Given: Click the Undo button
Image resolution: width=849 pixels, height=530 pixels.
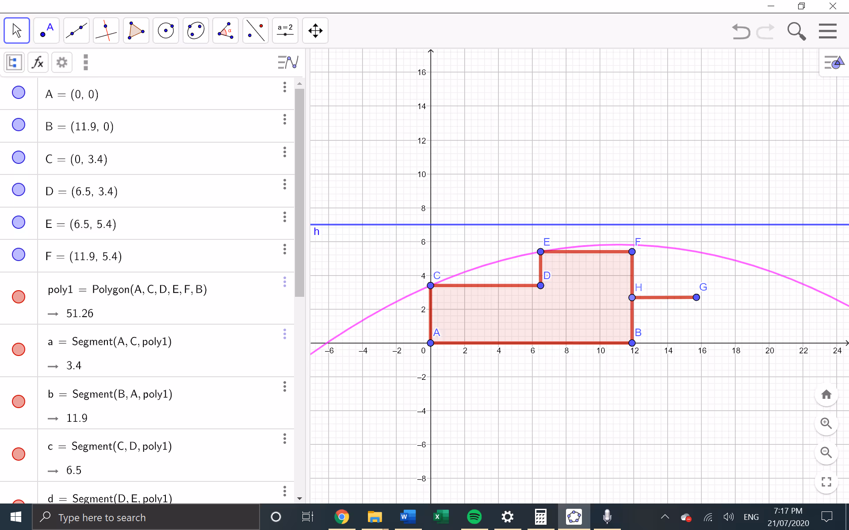Looking at the screenshot, I should point(741,31).
